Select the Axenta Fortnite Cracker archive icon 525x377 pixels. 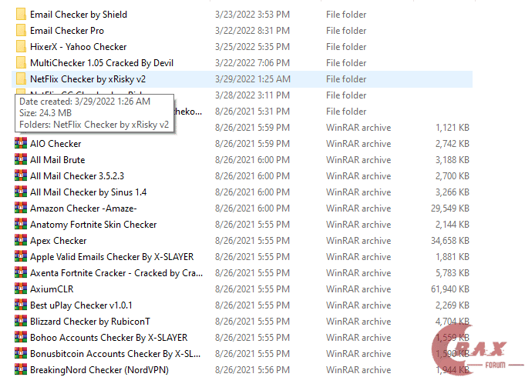pyautogui.click(x=21, y=272)
